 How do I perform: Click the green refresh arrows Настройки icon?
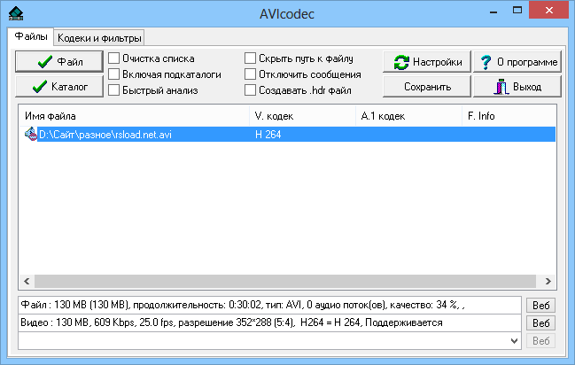(x=401, y=62)
